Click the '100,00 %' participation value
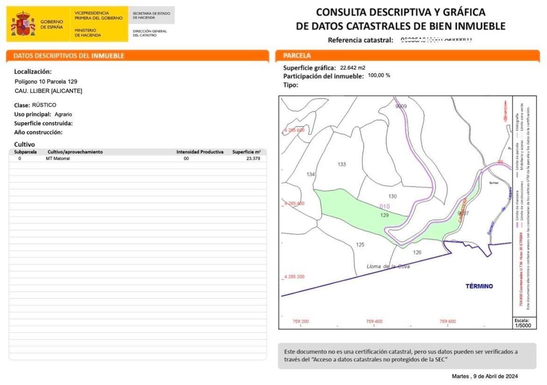Viewport: 547px width, 385px height. click(x=379, y=75)
